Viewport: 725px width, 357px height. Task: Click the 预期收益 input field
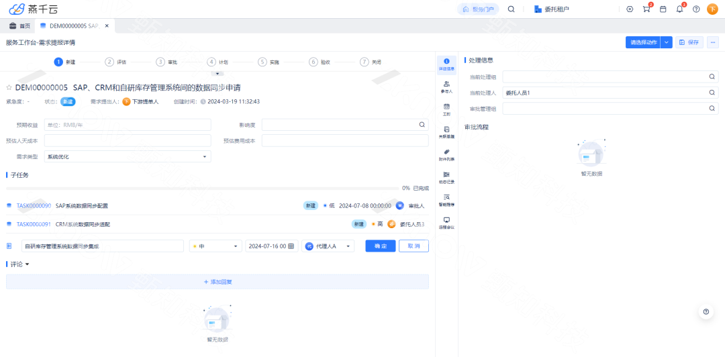128,125
